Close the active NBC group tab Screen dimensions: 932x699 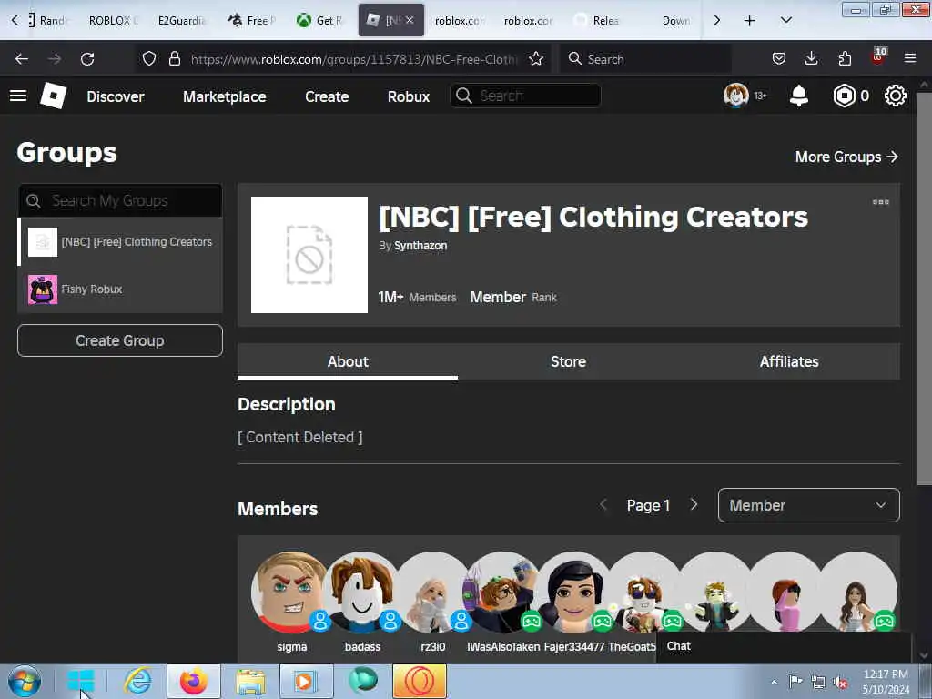click(410, 20)
